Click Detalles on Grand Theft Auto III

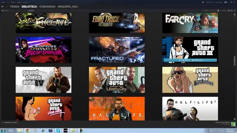click(x=197, y=60)
